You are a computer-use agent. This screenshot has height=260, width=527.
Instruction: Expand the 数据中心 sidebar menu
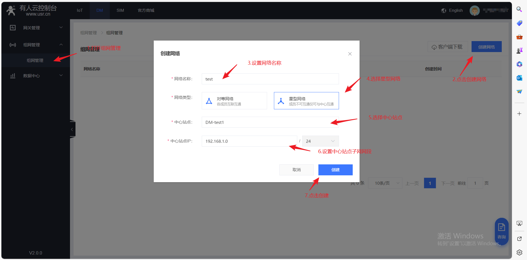[36, 76]
